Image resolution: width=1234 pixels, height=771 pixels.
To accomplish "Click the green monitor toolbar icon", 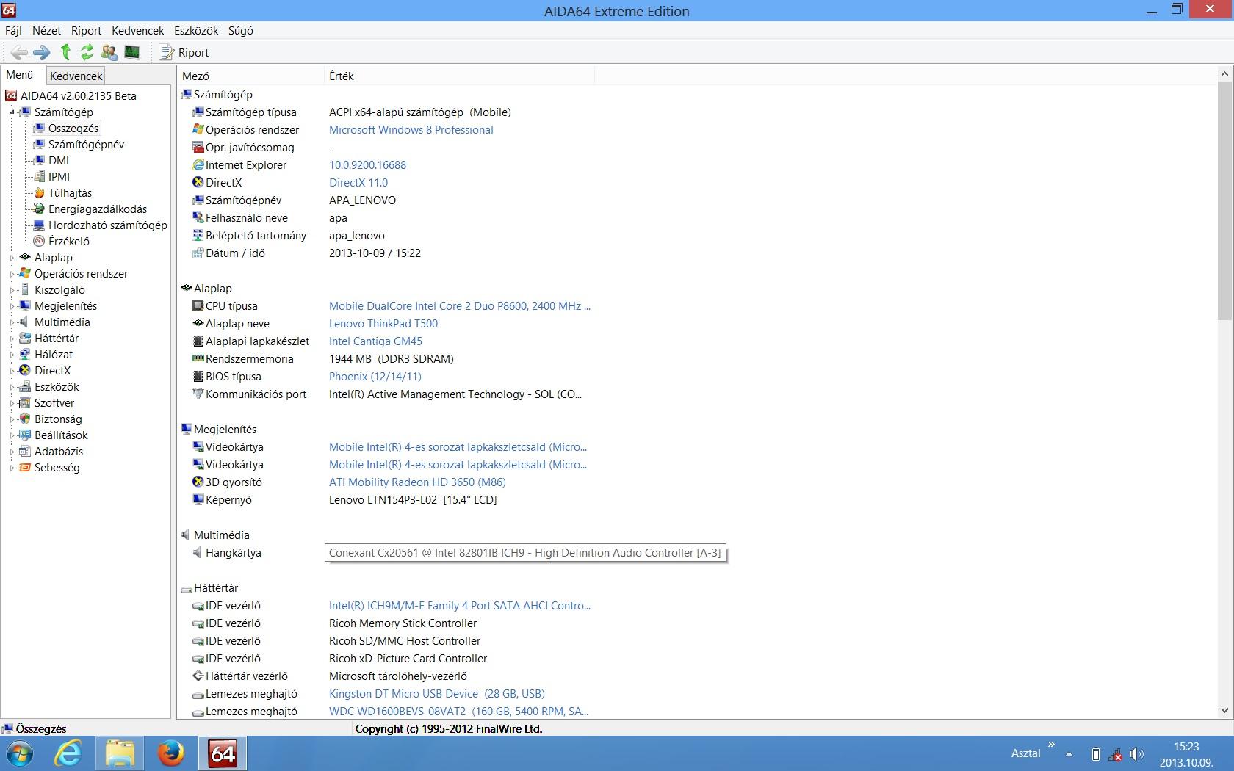I will (x=132, y=52).
